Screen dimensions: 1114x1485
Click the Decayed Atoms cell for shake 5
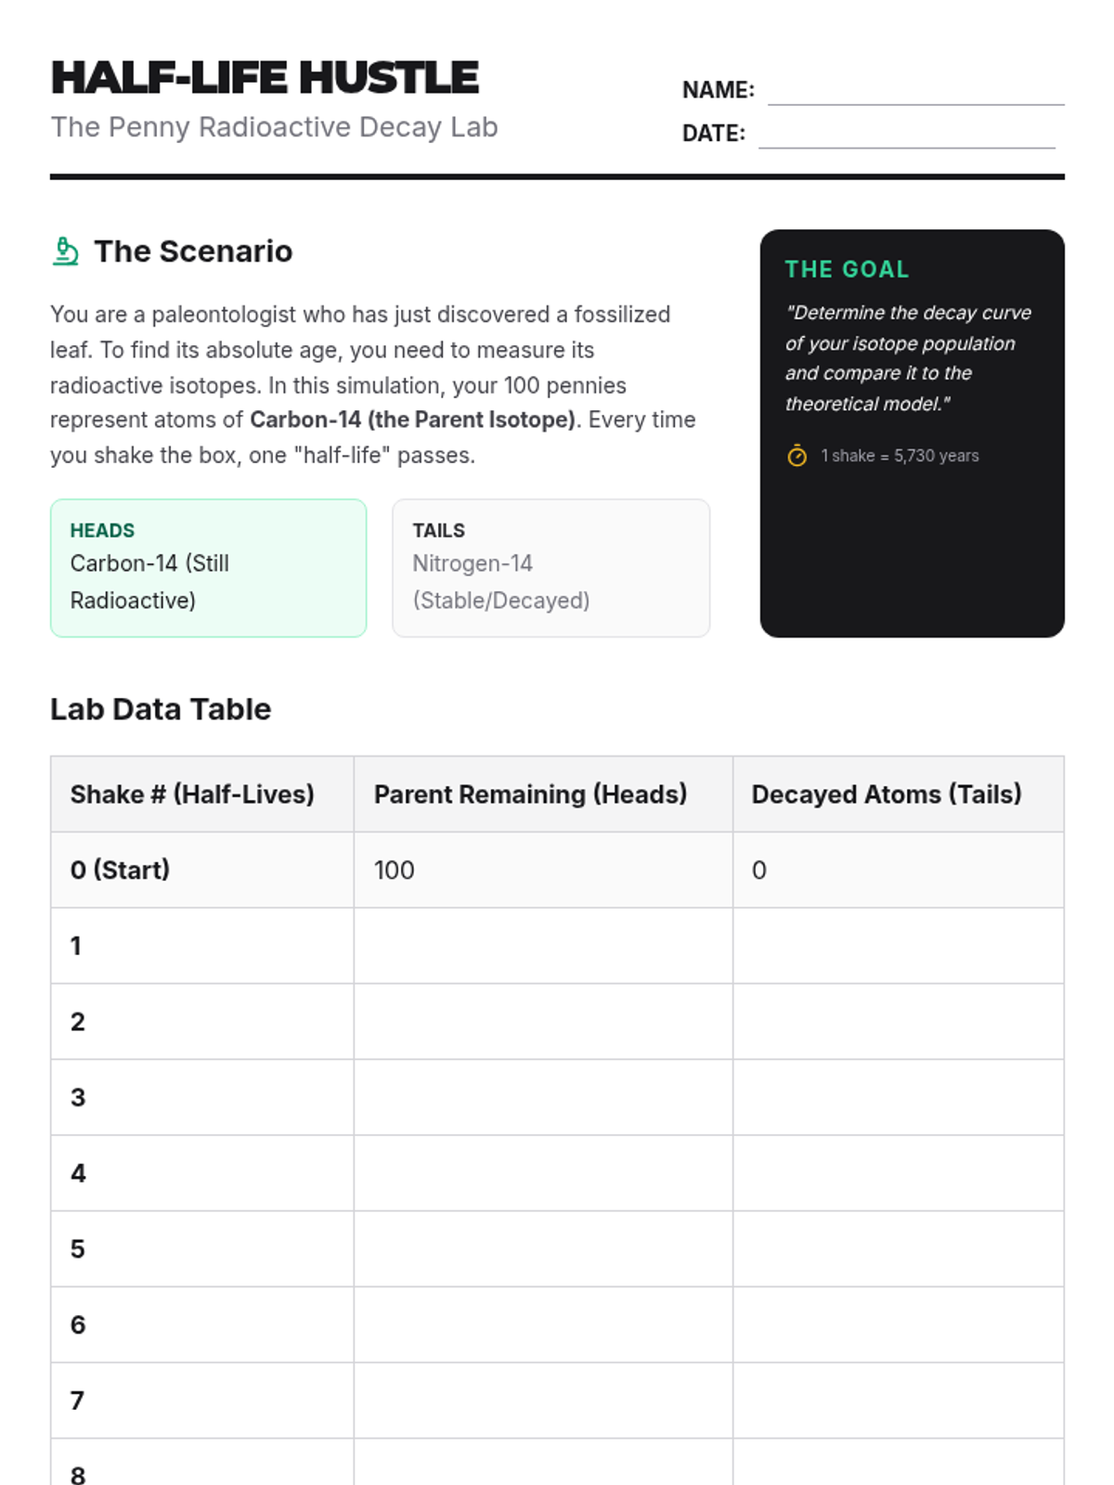pyautogui.click(x=898, y=1249)
